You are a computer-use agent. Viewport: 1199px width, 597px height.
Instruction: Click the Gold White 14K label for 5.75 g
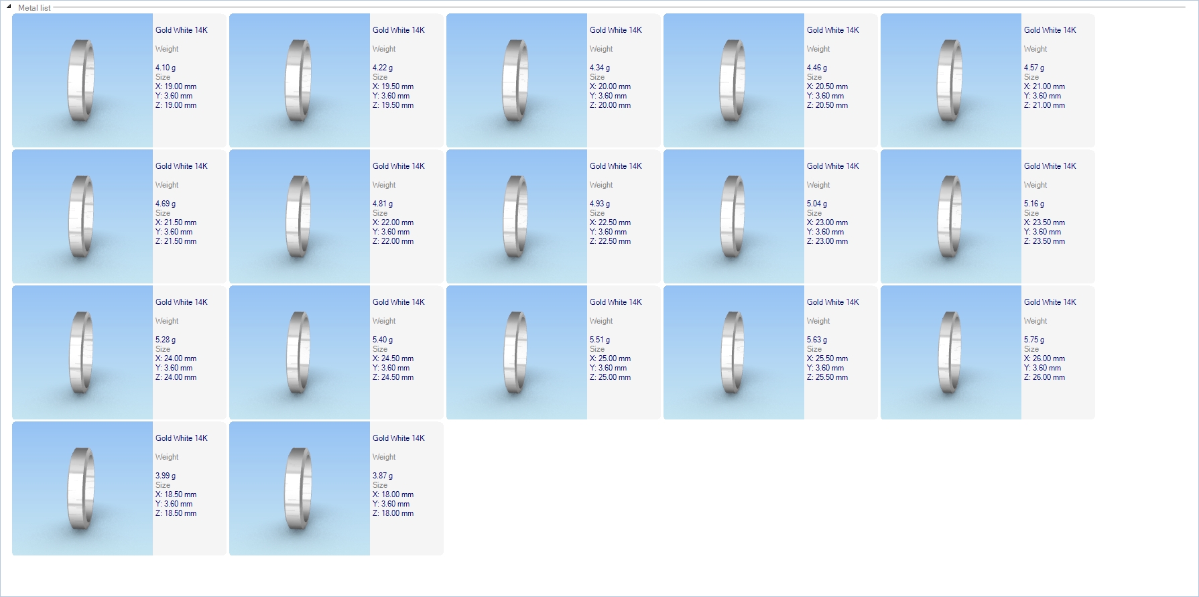(1050, 302)
